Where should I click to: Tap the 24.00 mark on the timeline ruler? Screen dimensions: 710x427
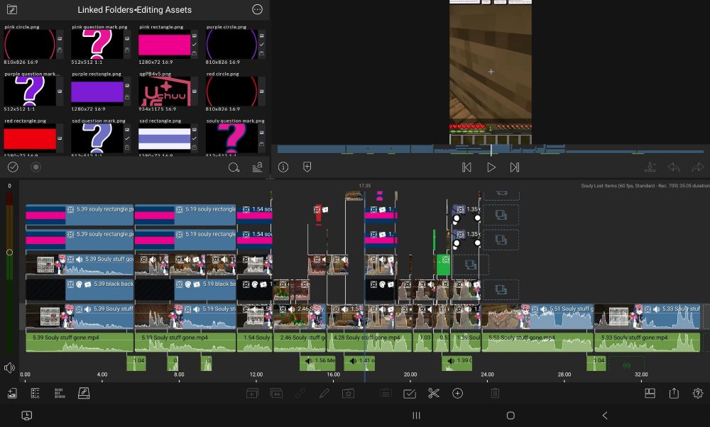(487, 375)
